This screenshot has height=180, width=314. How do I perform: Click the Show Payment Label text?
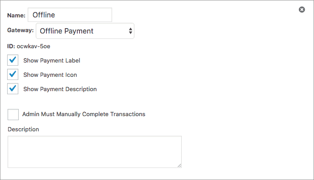52,60
